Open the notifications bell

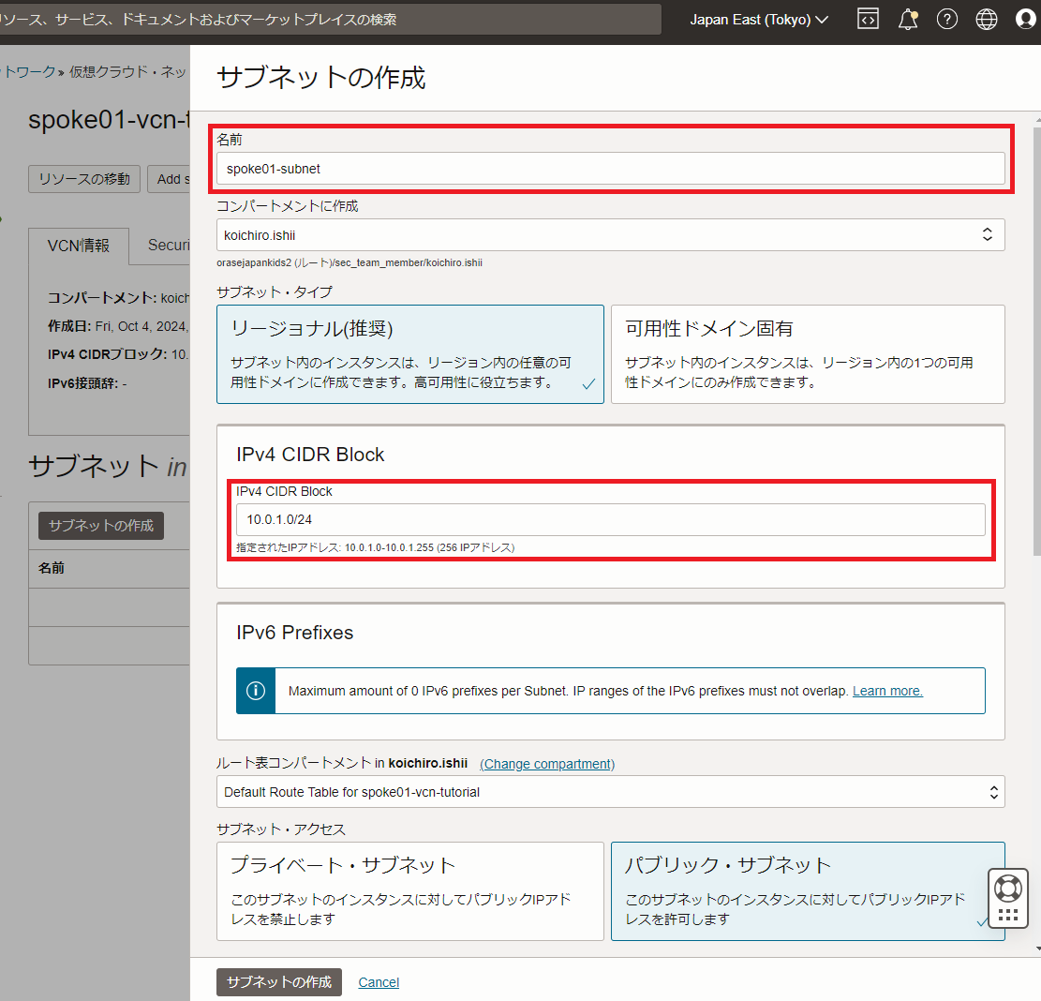tap(907, 18)
